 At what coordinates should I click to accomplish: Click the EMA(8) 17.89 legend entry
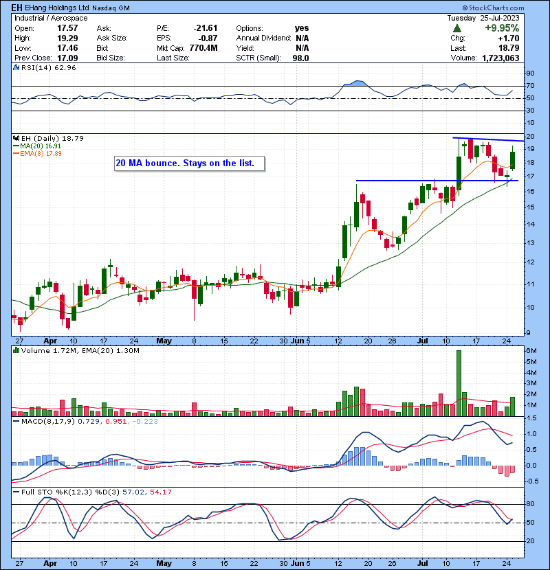point(37,153)
